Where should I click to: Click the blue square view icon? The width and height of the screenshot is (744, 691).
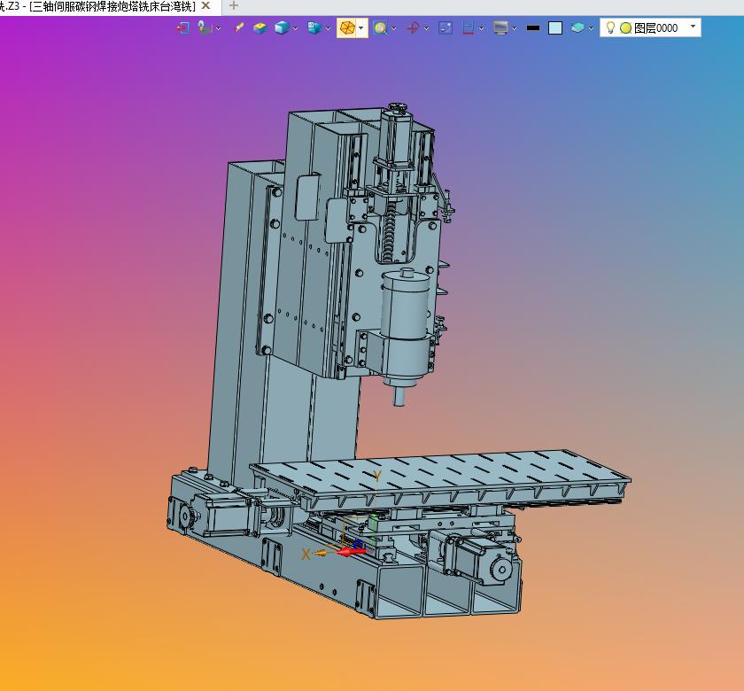446,28
